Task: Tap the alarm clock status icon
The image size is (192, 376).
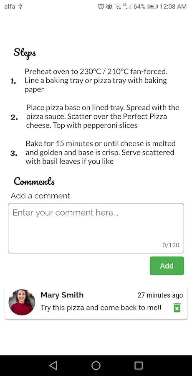Action: point(101,6)
